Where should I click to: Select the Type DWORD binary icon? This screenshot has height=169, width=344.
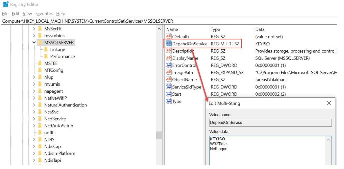[x=169, y=101]
